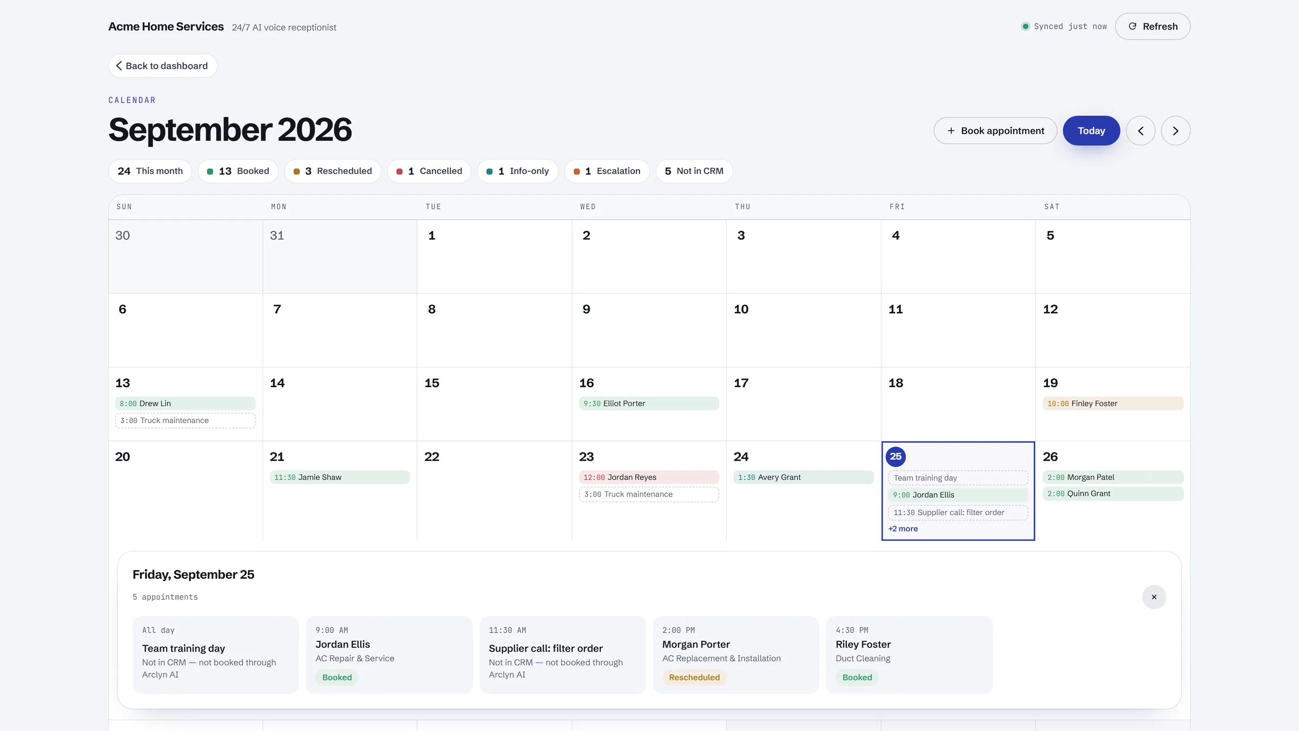Go back to dashboard
The image size is (1299, 731).
coord(162,65)
